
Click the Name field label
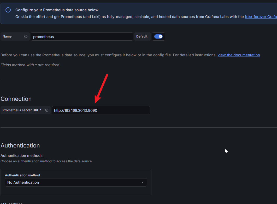(x=7, y=36)
